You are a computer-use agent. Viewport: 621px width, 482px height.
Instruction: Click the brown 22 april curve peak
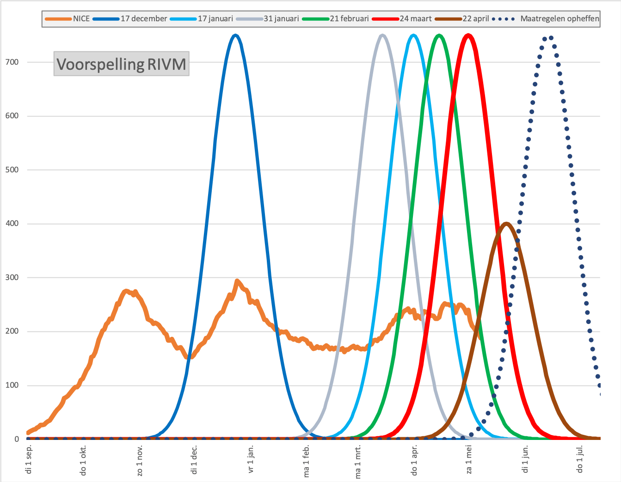tap(507, 224)
